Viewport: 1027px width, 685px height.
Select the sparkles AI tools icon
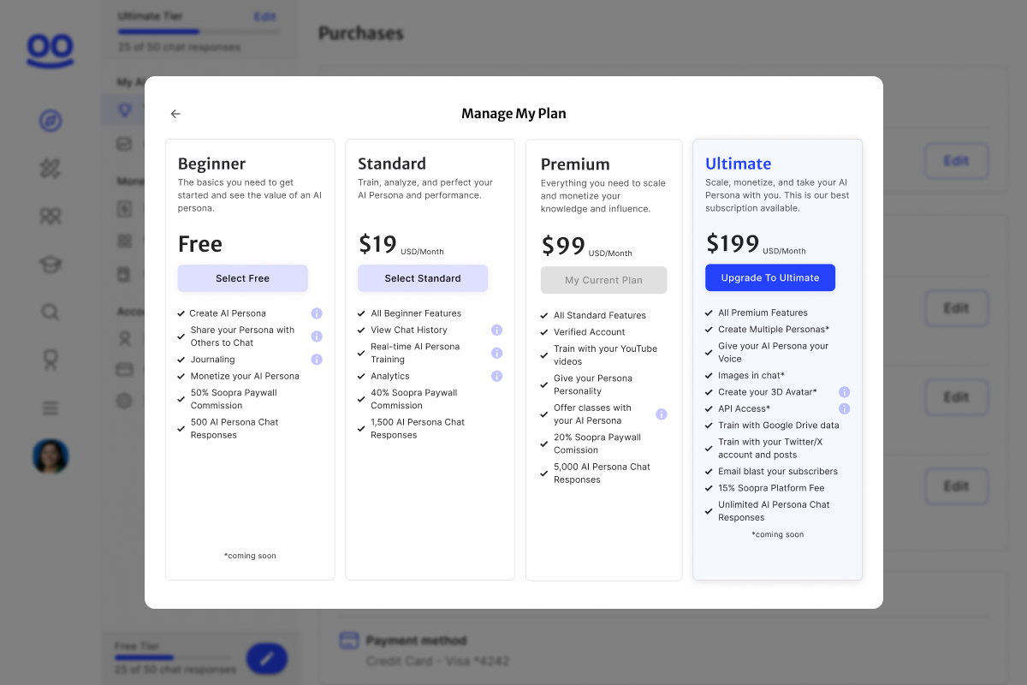coord(50,169)
